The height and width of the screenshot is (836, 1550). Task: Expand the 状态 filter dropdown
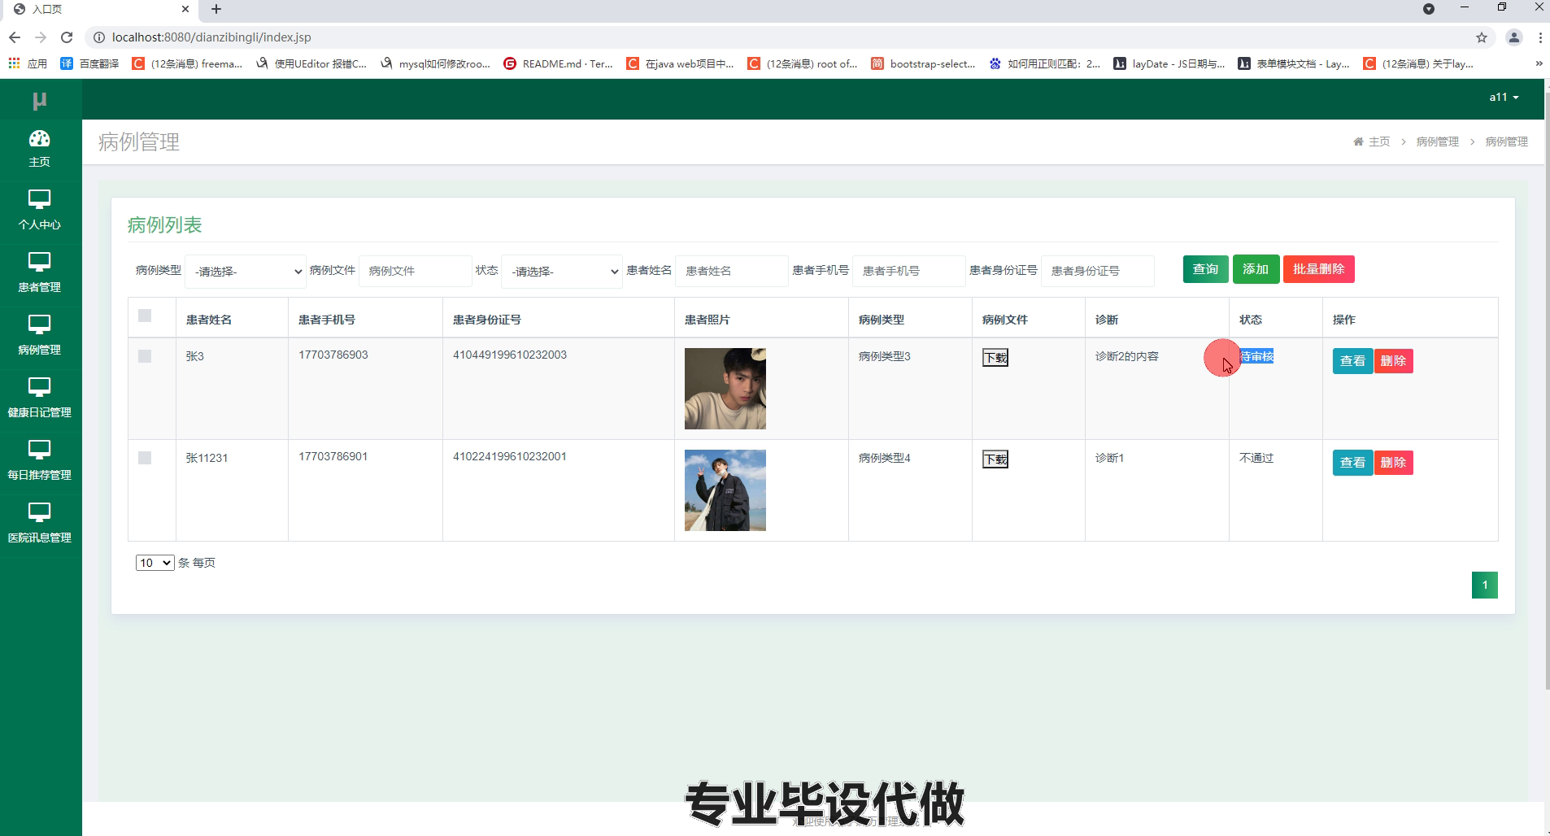[x=562, y=272]
